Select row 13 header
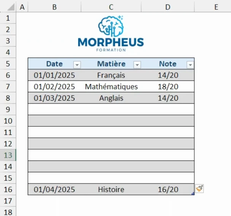231x216 pixels. pos(8,155)
